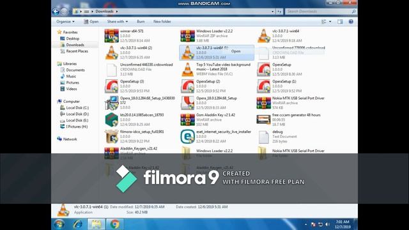This screenshot has width=409, height=230.
Task: Show hidden tray icons arrow
Action: (x=305, y=224)
